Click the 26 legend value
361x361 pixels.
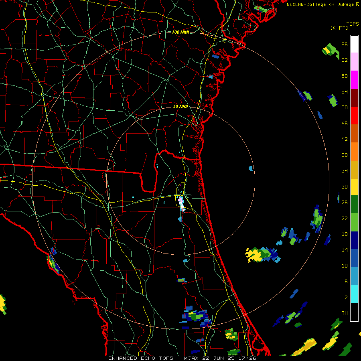pyautogui.click(x=345, y=203)
